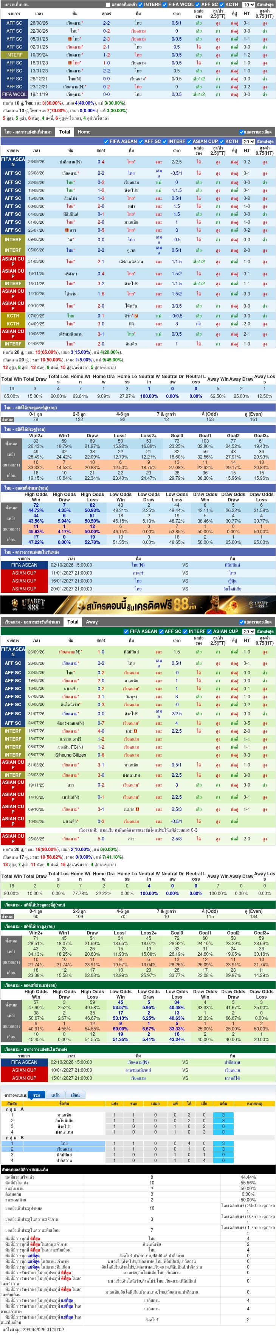Toggle the KCTH filter in the ไทย results section
Image resolution: width=276 pixels, height=1338 pixels.
222,141
